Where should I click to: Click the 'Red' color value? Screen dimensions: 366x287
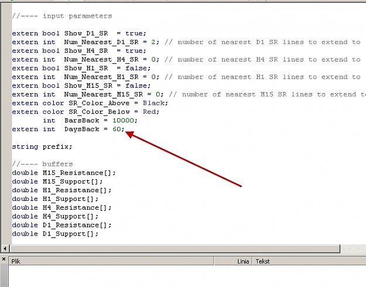tap(149, 112)
